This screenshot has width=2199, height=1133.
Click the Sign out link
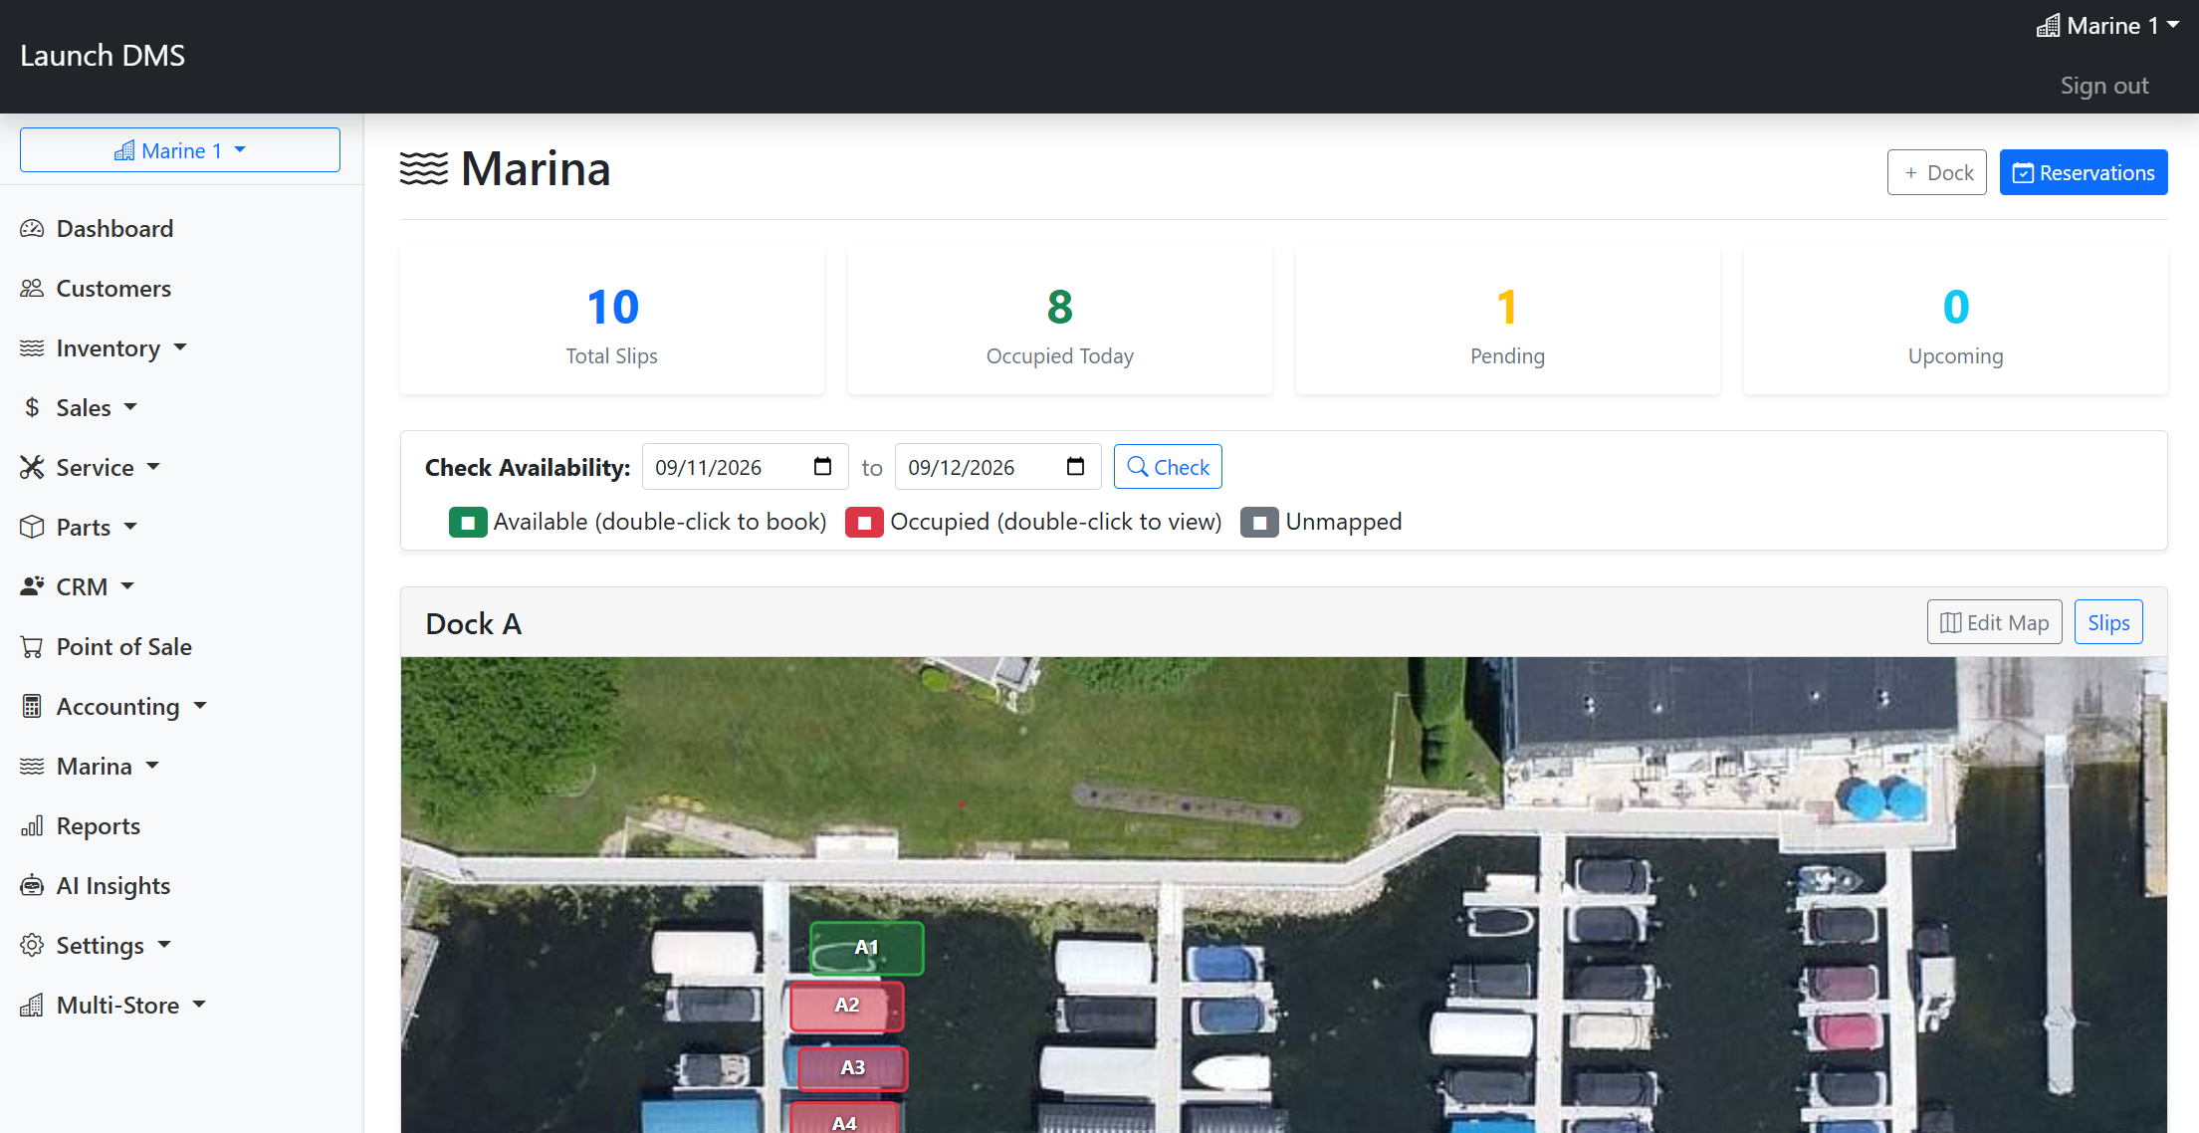tap(2104, 86)
